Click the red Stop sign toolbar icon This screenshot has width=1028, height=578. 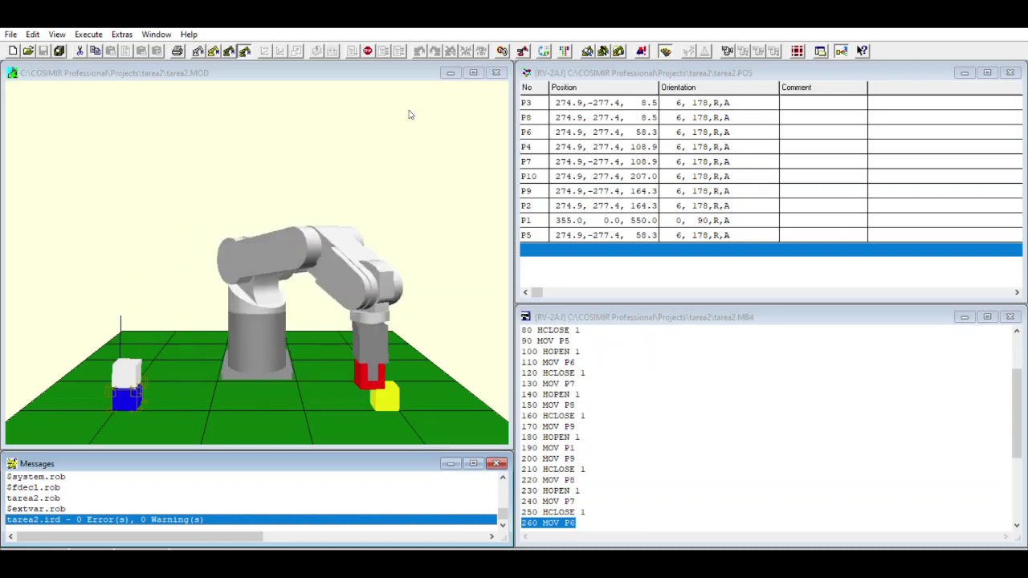click(368, 51)
